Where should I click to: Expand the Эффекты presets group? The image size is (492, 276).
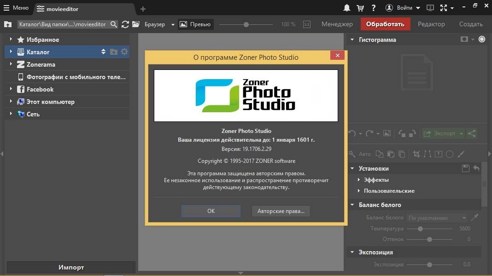[x=359, y=180]
